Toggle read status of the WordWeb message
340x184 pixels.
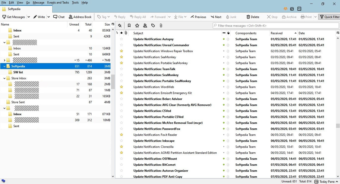click(224, 87)
